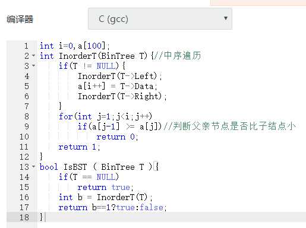The width and height of the screenshot is (306, 228).
Task: Click the 'for(int j=1;j<i;j++)' line
Action: tap(105, 116)
